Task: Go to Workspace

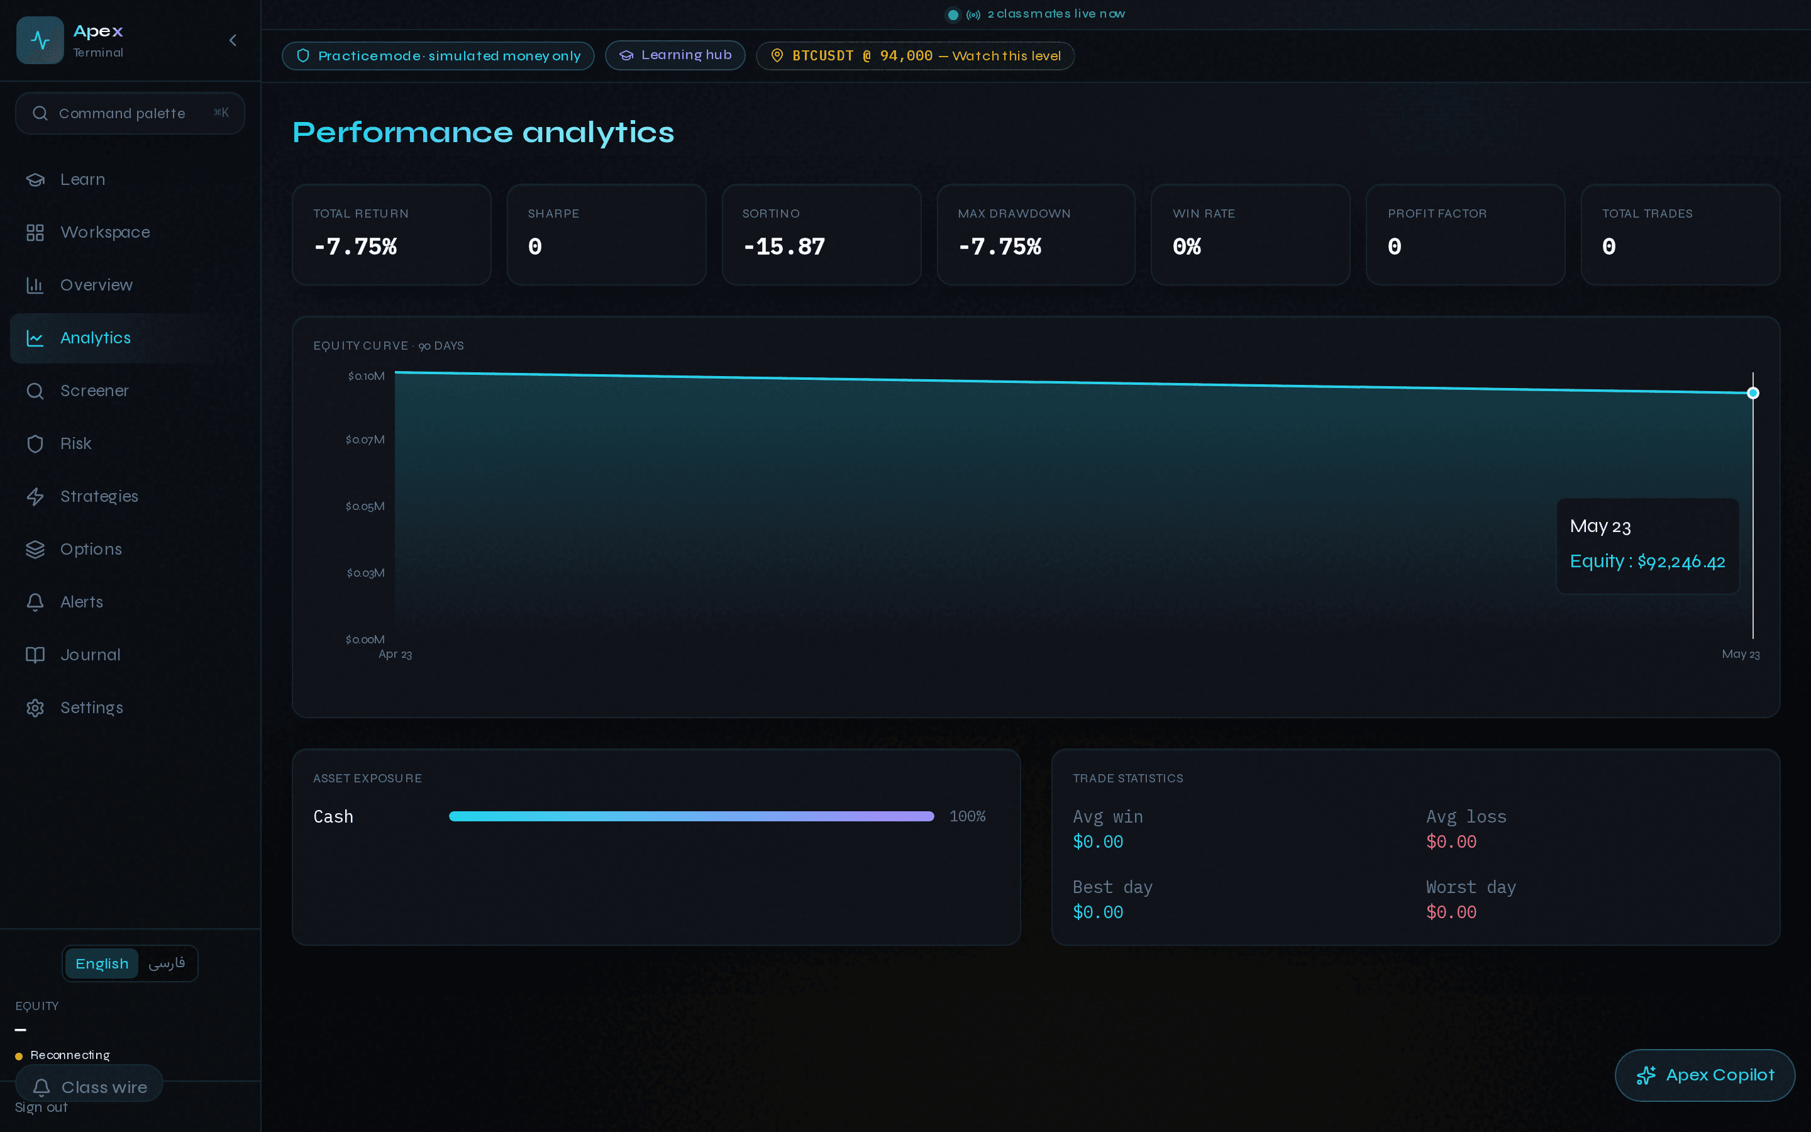Action: (x=130, y=233)
